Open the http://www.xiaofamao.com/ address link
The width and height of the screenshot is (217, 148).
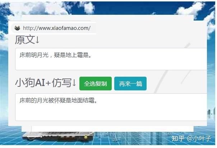tap(57, 28)
